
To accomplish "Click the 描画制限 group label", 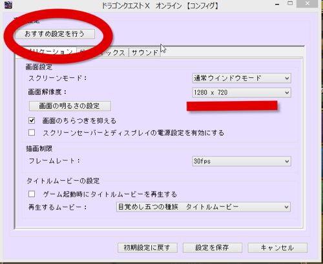I will pyautogui.click(x=39, y=149).
